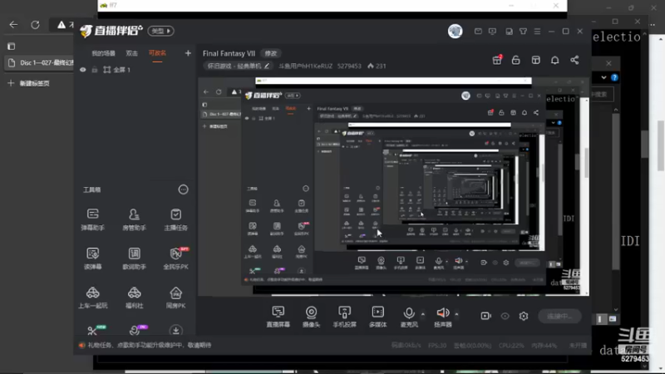Click the popularity flame 231 count
Image resolution: width=665 pixels, height=374 pixels.
pos(377,66)
